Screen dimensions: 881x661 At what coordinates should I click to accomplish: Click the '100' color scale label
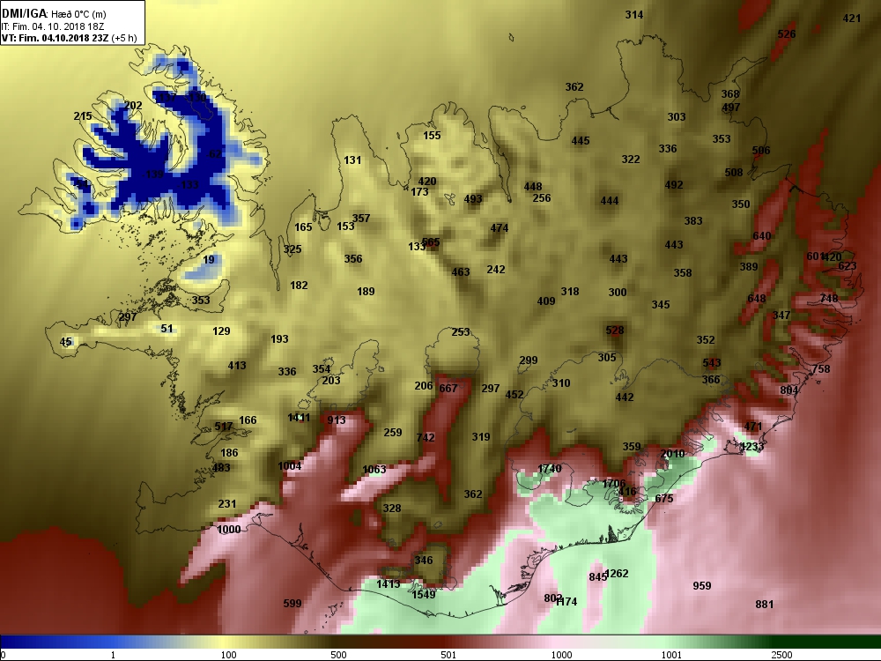229,655
